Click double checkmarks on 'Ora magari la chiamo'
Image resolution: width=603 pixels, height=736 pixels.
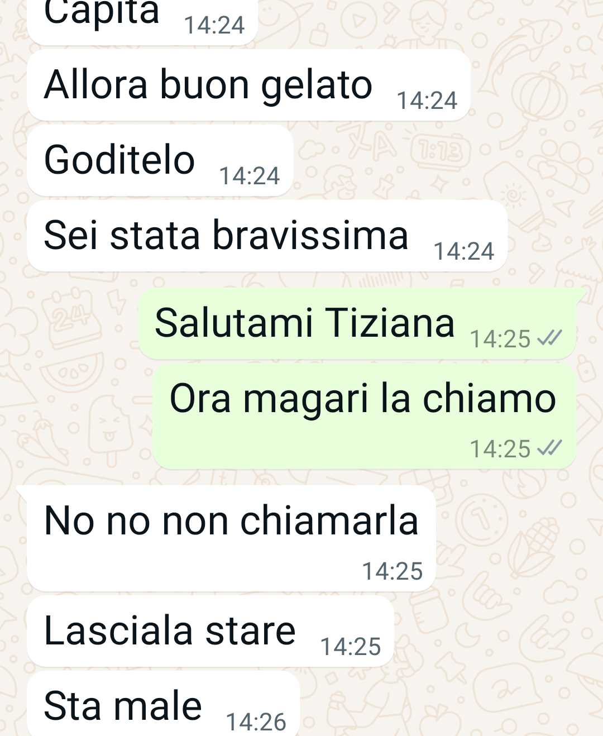tap(549, 448)
